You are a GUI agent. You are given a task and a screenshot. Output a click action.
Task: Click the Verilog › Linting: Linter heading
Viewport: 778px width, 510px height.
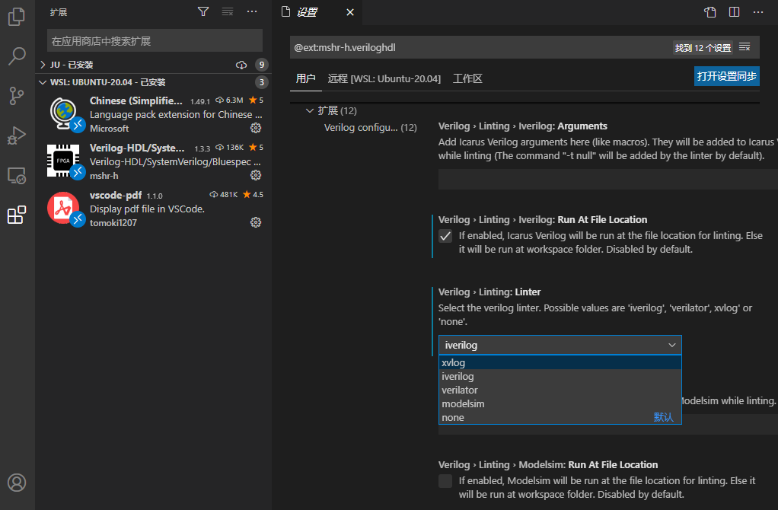point(489,292)
